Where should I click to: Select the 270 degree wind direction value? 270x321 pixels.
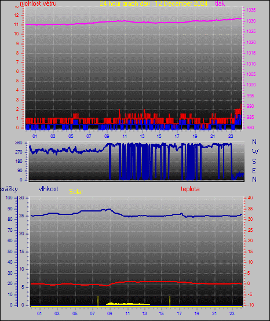pos(19,152)
